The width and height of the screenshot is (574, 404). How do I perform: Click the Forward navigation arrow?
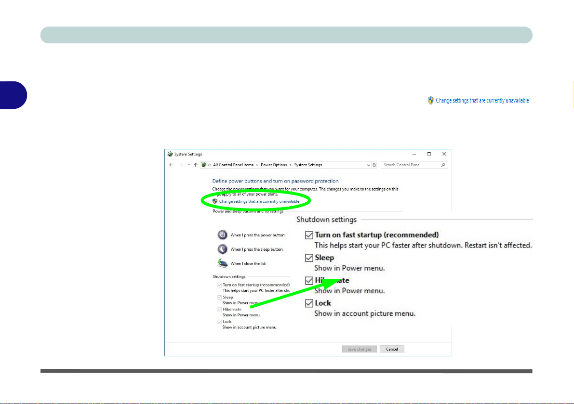click(x=181, y=165)
